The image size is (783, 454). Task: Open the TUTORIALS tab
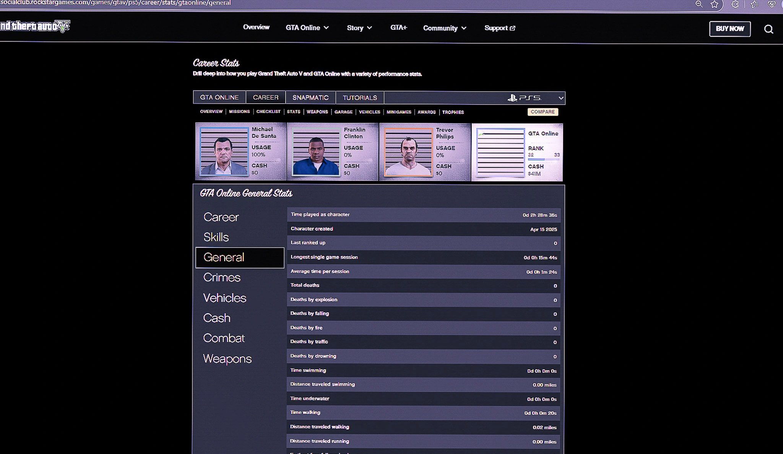[x=359, y=98]
